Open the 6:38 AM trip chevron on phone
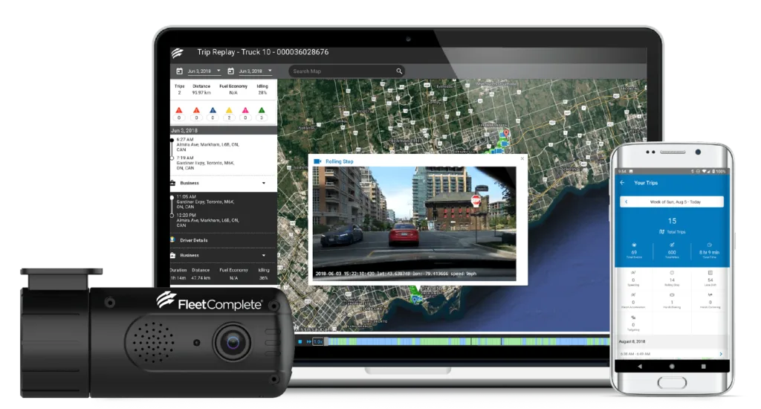 click(x=720, y=354)
